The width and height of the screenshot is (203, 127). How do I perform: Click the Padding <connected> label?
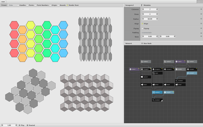point(147,33)
